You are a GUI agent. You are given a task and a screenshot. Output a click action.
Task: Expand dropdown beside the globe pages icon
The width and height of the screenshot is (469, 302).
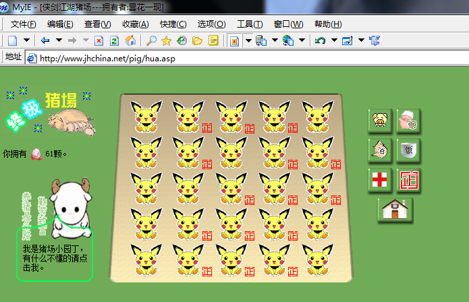coord(302,40)
